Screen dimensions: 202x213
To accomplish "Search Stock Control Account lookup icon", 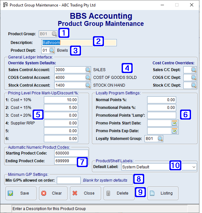I will pos(88,85).
